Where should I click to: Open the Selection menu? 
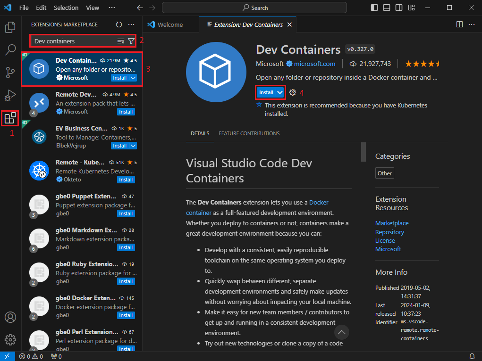[x=66, y=8]
